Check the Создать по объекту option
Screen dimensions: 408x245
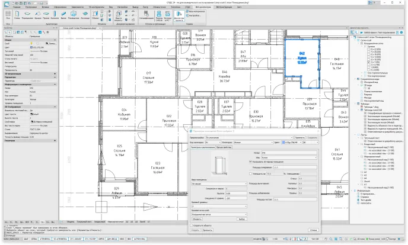click(191, 225)
